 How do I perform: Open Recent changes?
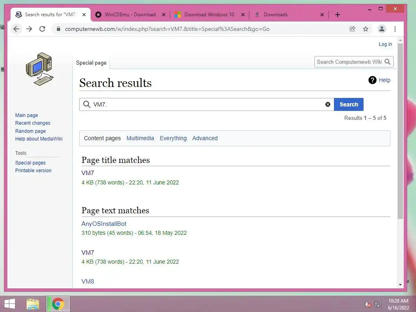(32, 123)
